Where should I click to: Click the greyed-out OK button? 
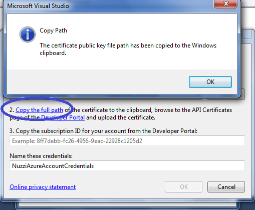click(x=183, y=187)
